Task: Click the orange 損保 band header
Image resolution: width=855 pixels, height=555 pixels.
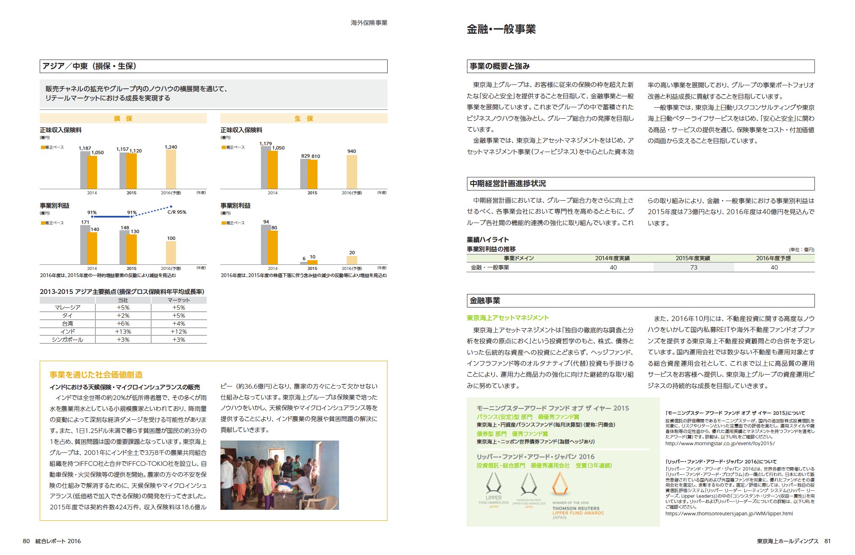Action: click(123, 118)
